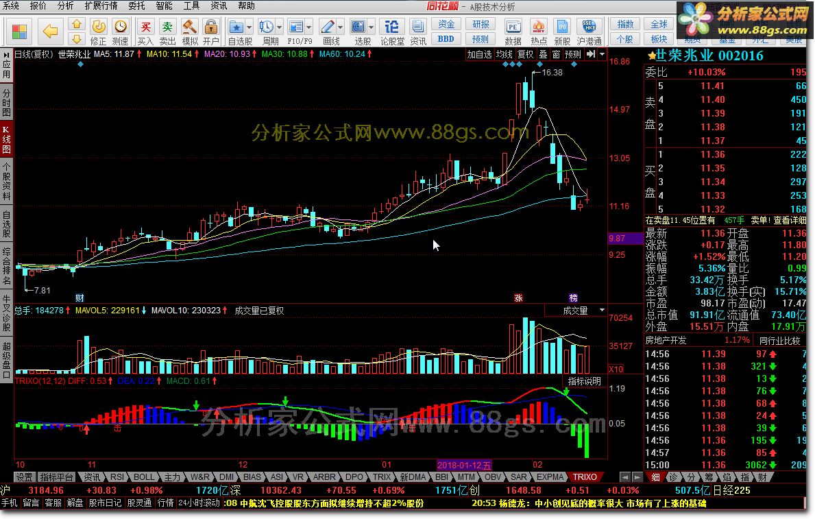This screenshot has width=815, height=519.
Task: Click the 研报 toolbar button
Action: click(x=481, y=25)
